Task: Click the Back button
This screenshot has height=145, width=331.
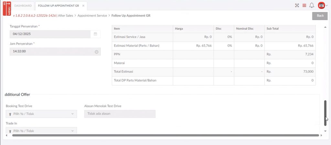Action: coord(320,16)
